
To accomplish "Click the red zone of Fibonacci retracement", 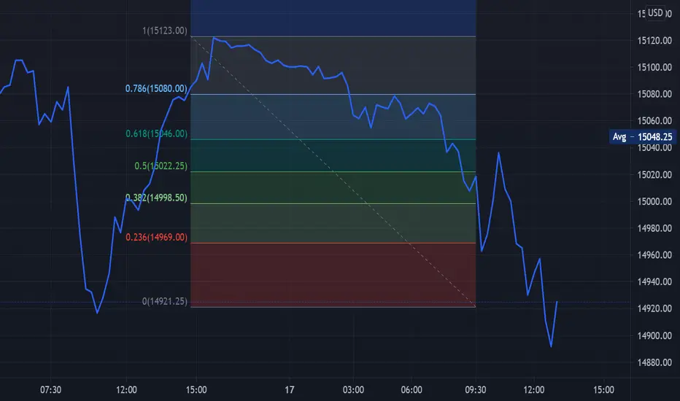I will tap(333, 275).
